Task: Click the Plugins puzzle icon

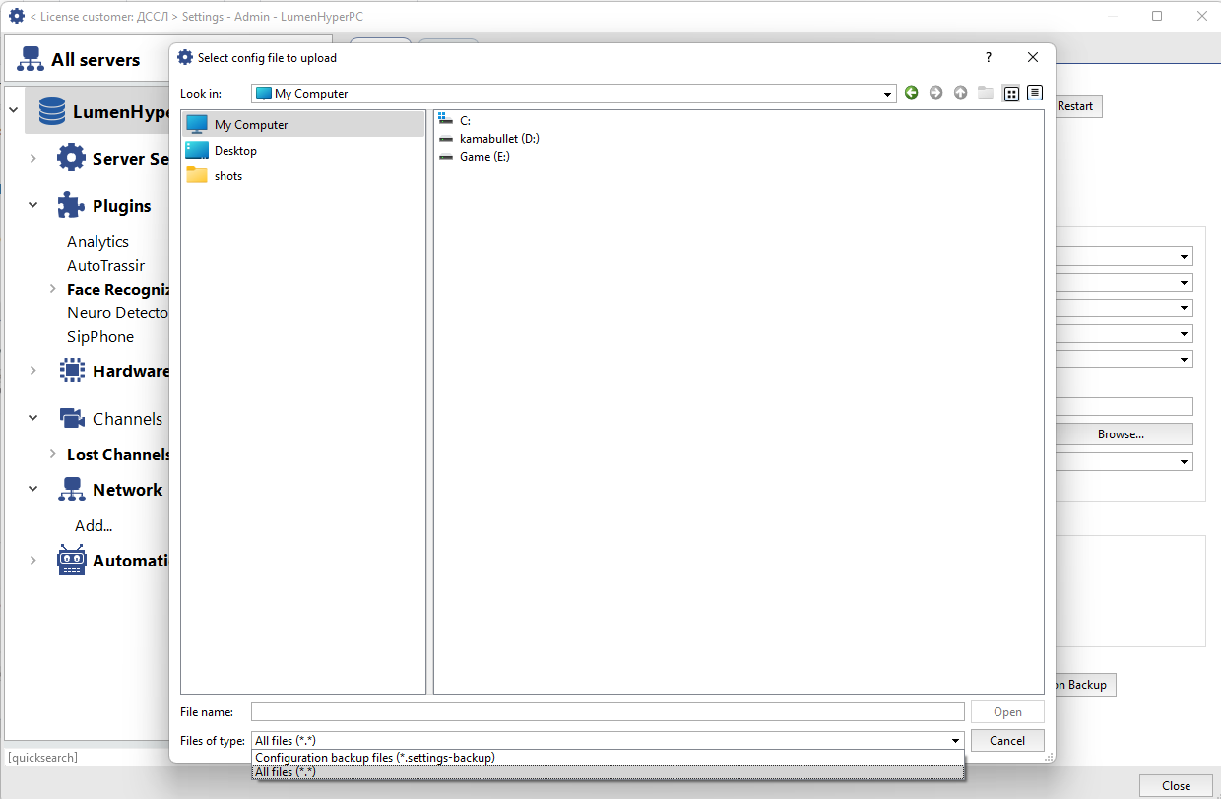Action: tap(71, 205)
